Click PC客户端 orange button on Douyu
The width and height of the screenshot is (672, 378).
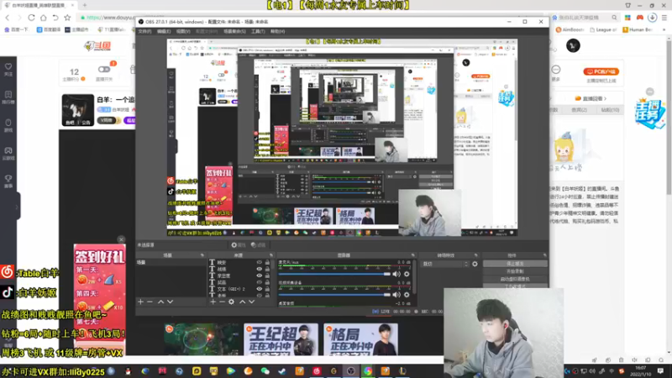coord(601,71)
